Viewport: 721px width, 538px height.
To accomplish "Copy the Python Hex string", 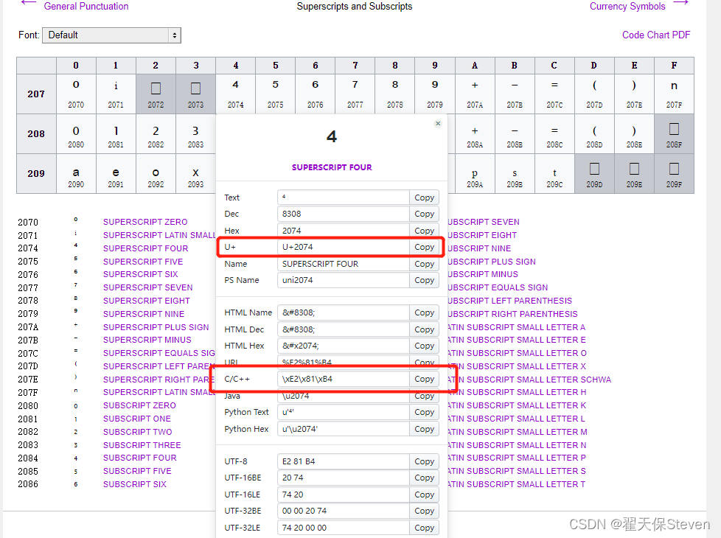I will pos(424,429).
